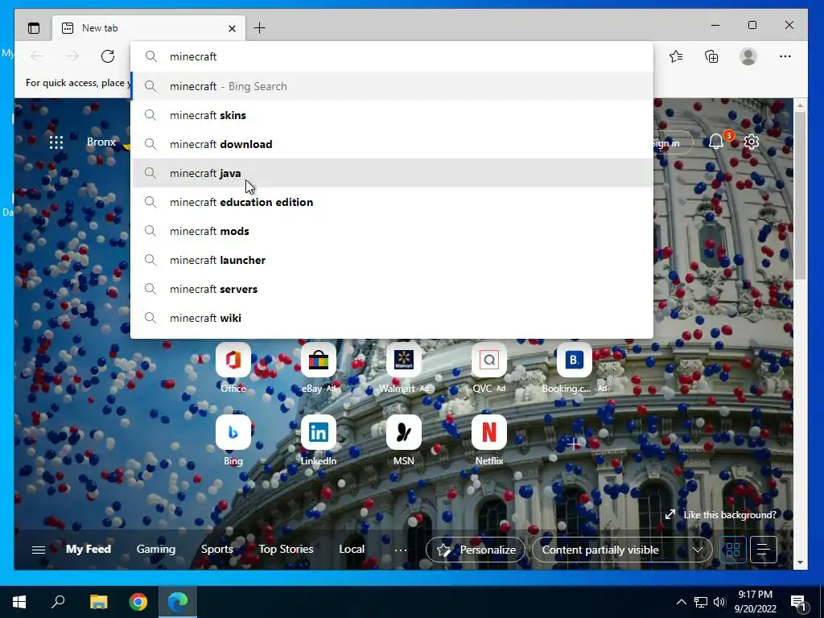The height and width of the screenshot is (618, 824).
Task: Select the minecraft launcher suggestion
Action: (392, 260)
